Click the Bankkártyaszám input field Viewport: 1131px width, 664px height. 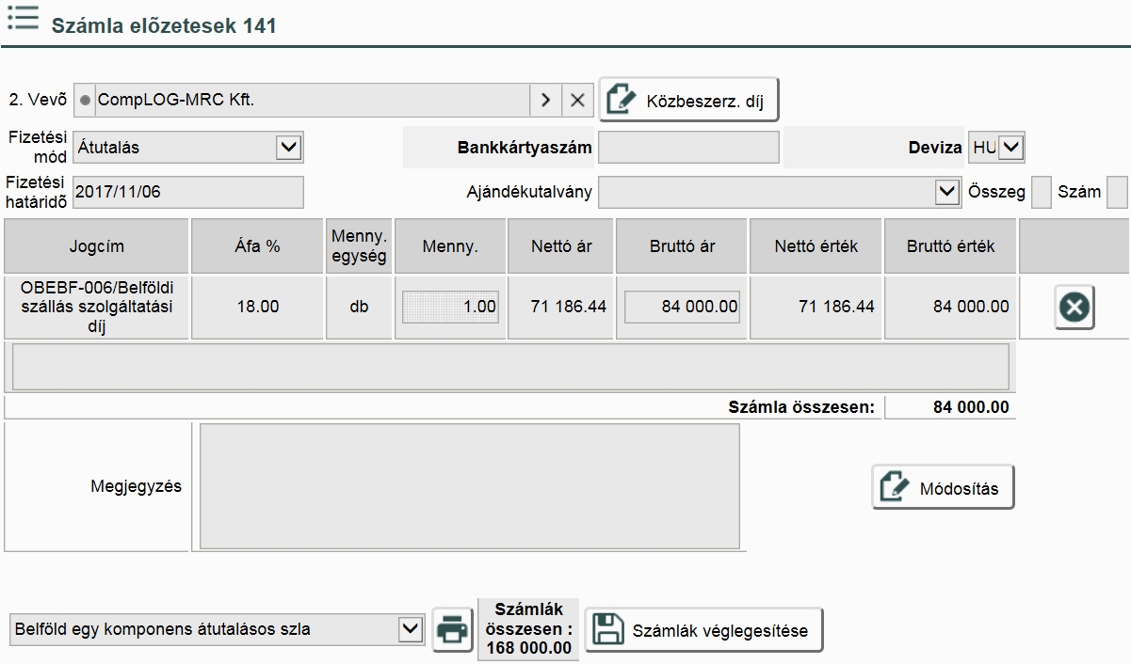point(688,148)
